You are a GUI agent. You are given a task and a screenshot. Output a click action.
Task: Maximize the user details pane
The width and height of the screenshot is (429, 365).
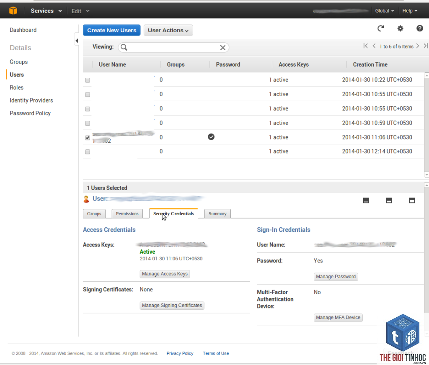pyautogui.click(x=412, y=200)
